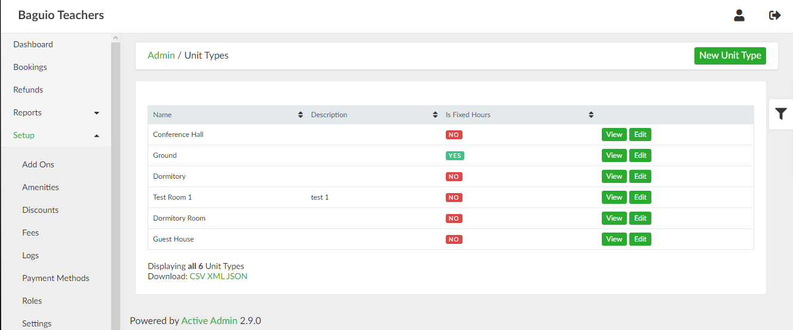Open the user profile icon
793x330 pixels.
click(x=739, y=16)
